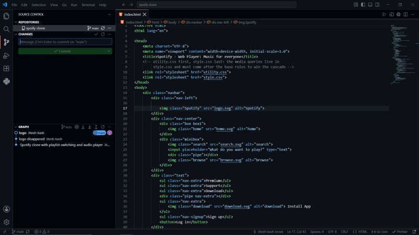Open the Search view in activity bar
Viewport: 419px width, 235px height.
click(x=6, y=29)
